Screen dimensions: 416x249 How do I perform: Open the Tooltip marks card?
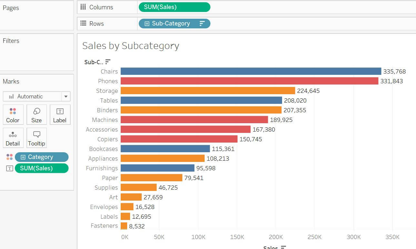coord(36,138)
